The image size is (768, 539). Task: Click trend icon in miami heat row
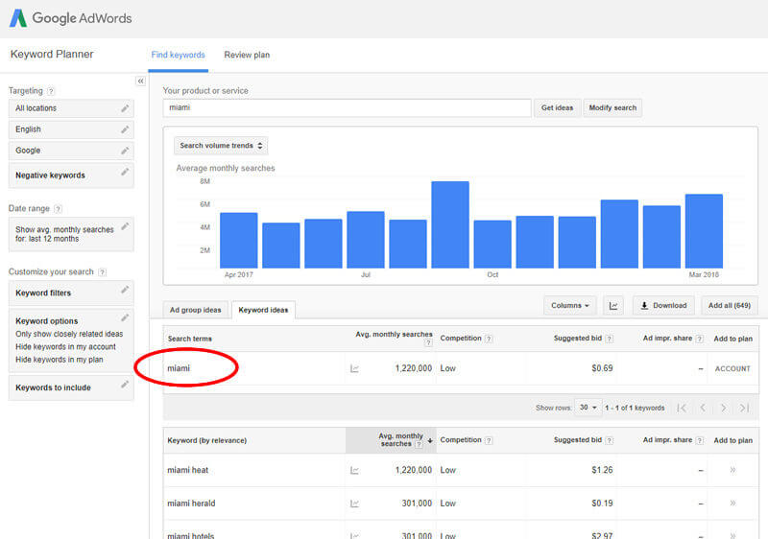(354, 471)
